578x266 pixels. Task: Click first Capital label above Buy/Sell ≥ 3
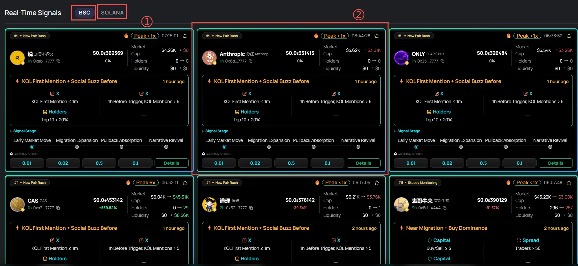pos(439,240)
